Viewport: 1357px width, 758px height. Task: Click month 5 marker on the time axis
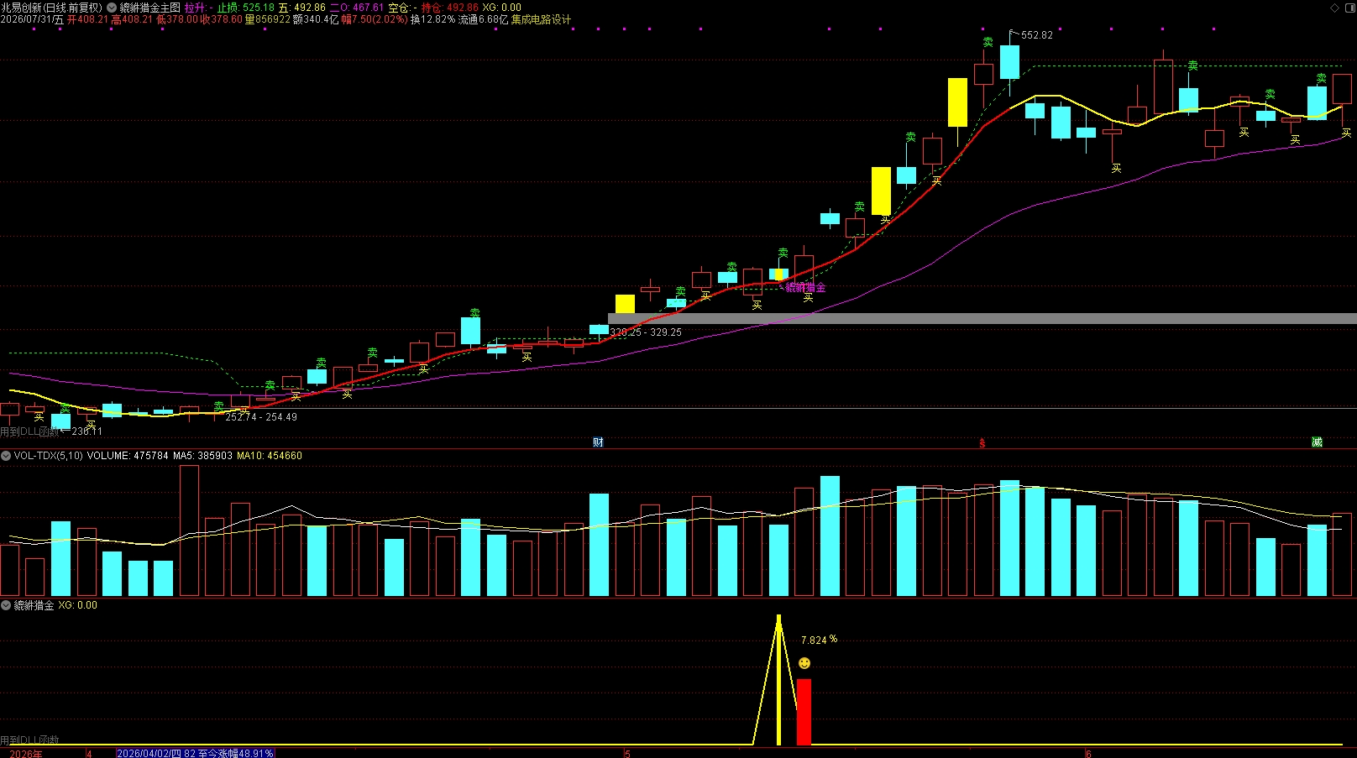coord(627,753)
